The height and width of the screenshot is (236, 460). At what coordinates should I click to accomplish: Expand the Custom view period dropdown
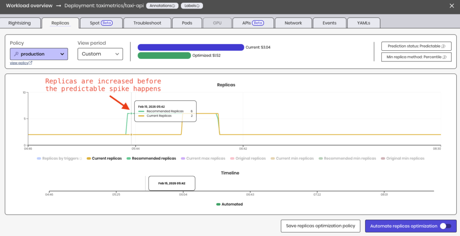pyautogui.click(x=100, y=54)
